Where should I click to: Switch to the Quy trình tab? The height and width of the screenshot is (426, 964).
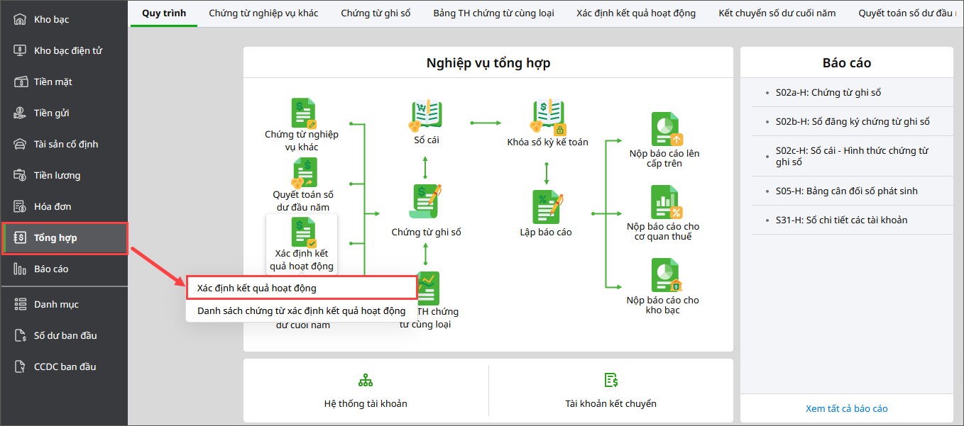tap(164, 13)
